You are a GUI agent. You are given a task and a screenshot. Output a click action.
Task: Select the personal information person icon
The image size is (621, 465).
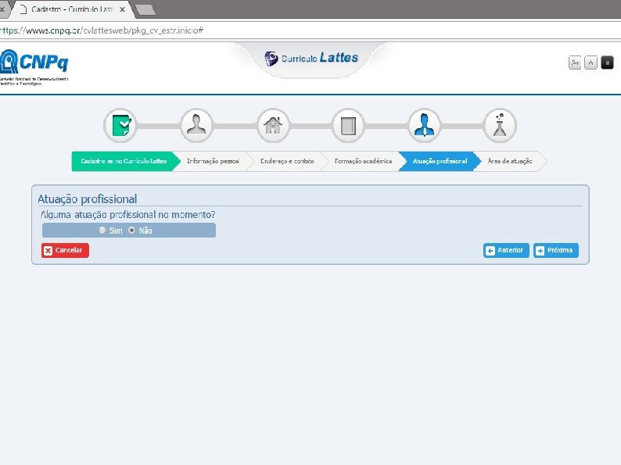196,126
